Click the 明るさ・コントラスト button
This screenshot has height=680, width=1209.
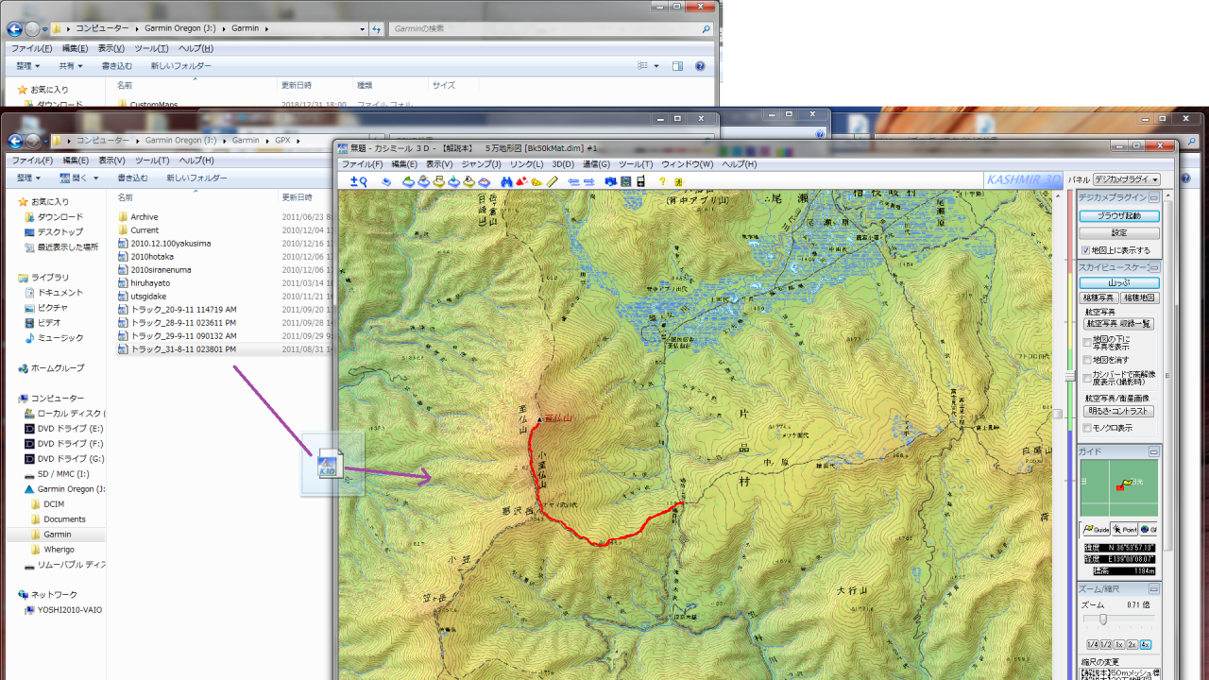[1118, 411]
